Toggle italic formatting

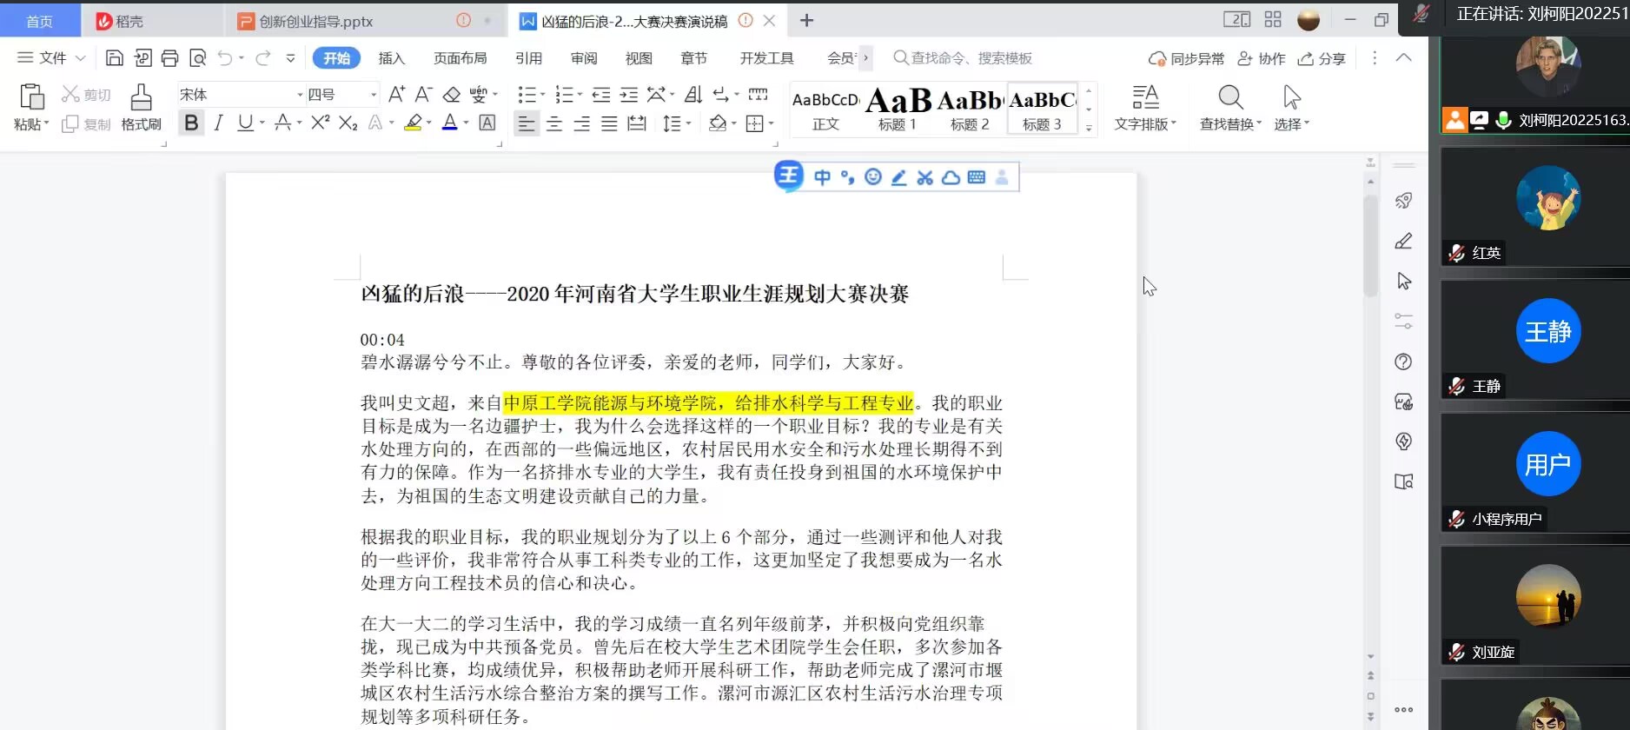pos(218,123)
